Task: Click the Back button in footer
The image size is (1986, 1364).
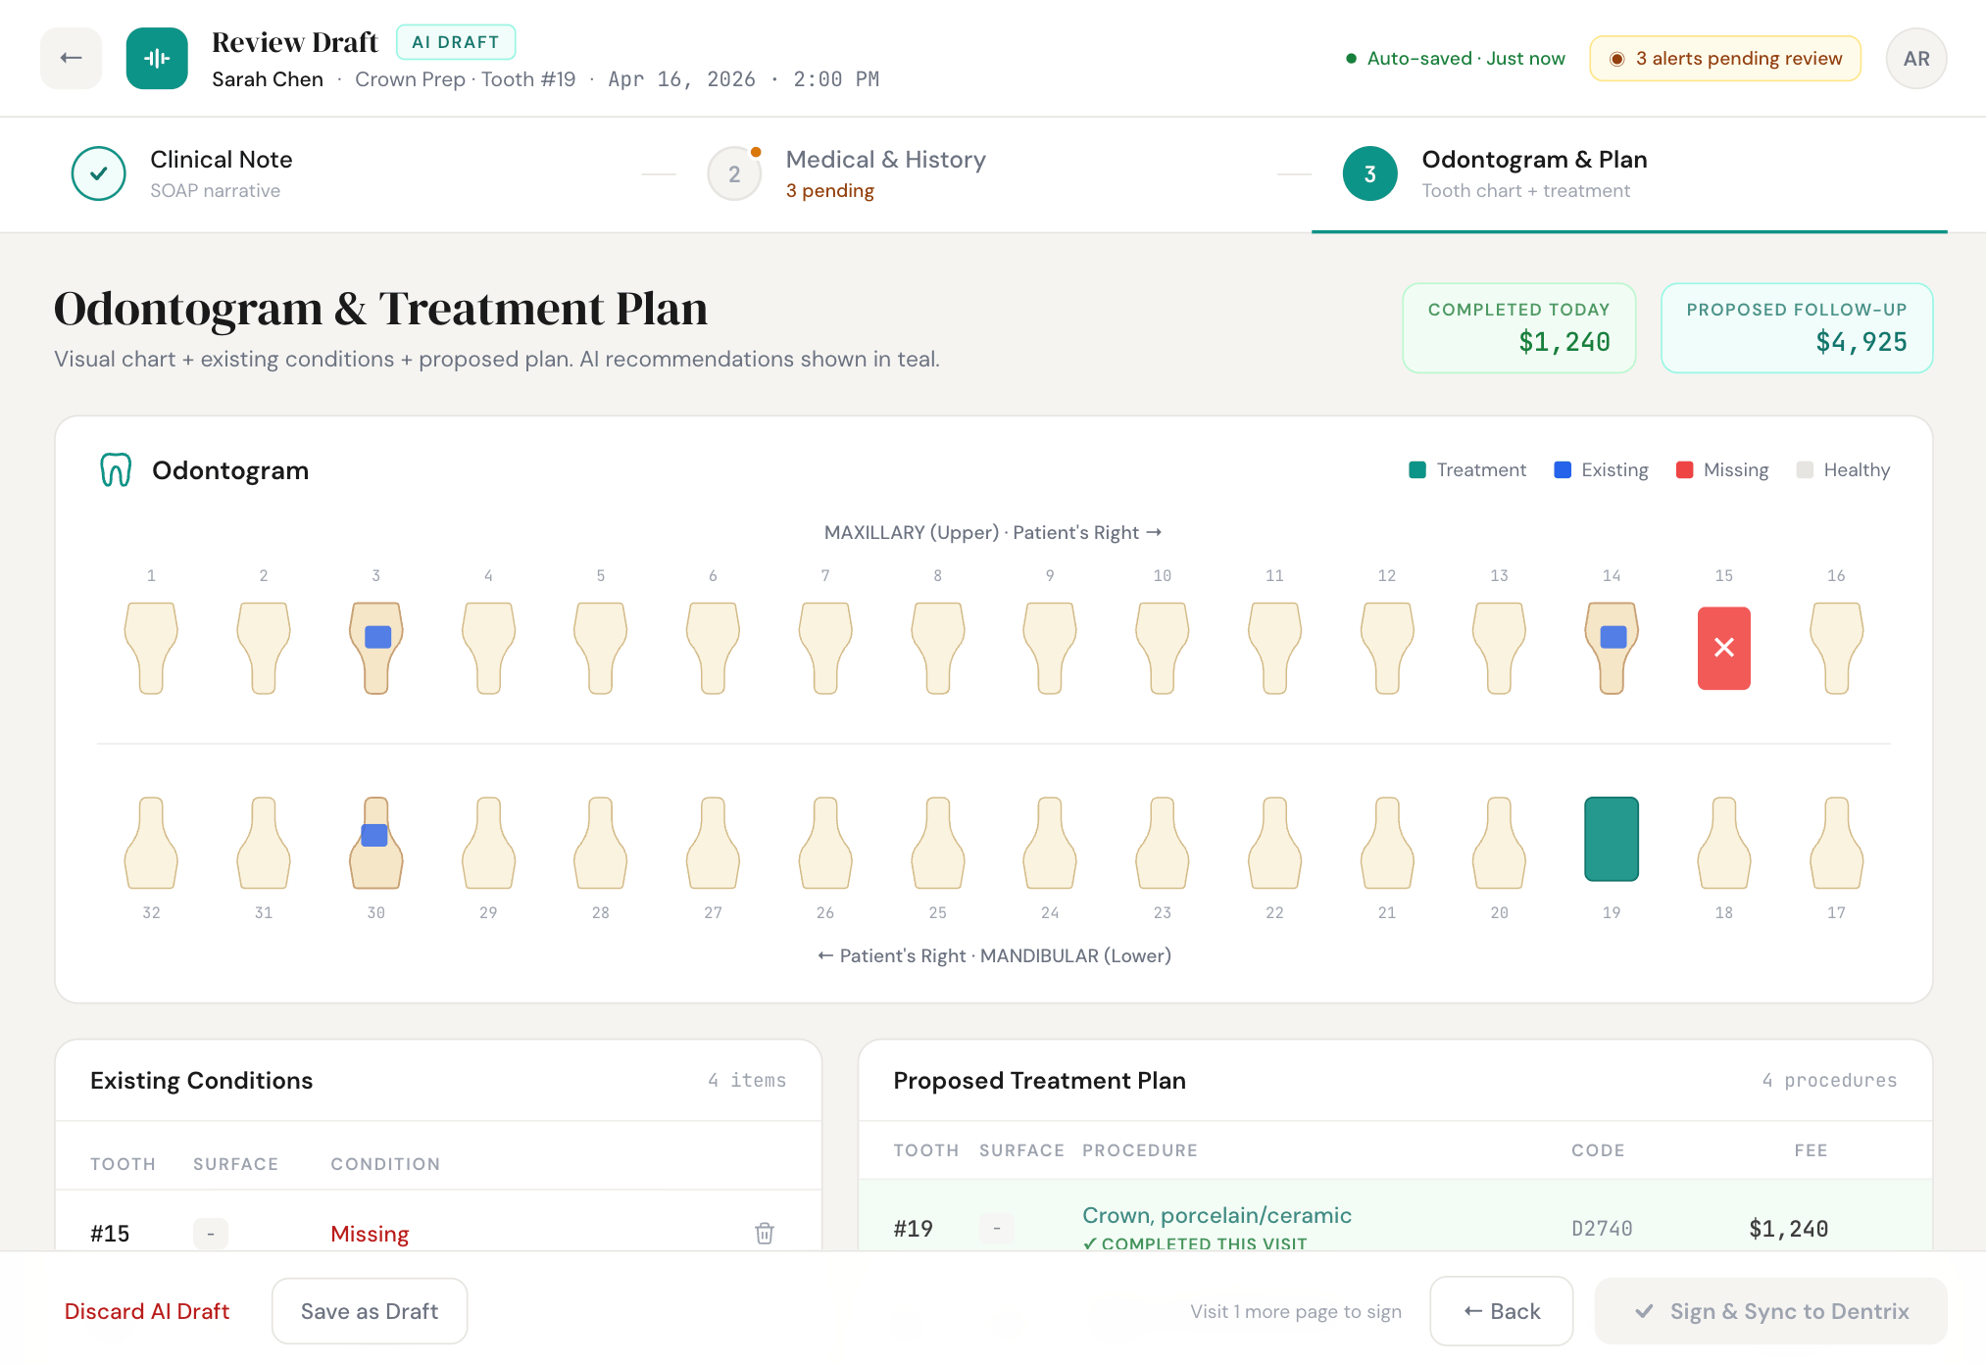Action: click(x=1502, y=1311)
